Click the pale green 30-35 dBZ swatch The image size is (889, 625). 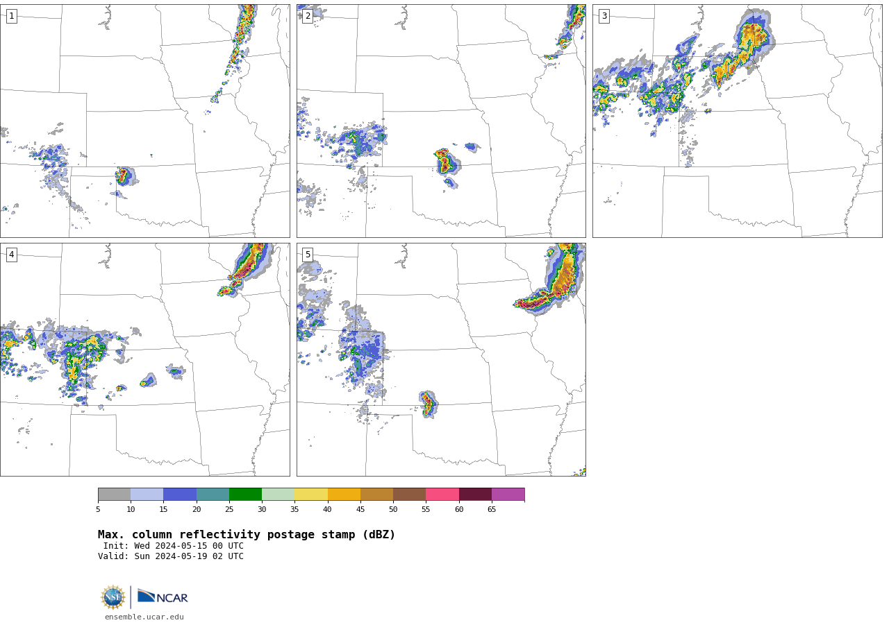(278, 494)
